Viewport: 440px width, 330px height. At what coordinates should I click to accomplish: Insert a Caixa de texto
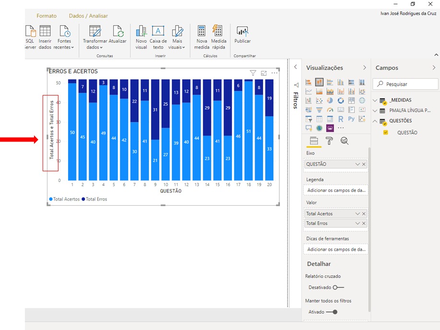[158, 37]
